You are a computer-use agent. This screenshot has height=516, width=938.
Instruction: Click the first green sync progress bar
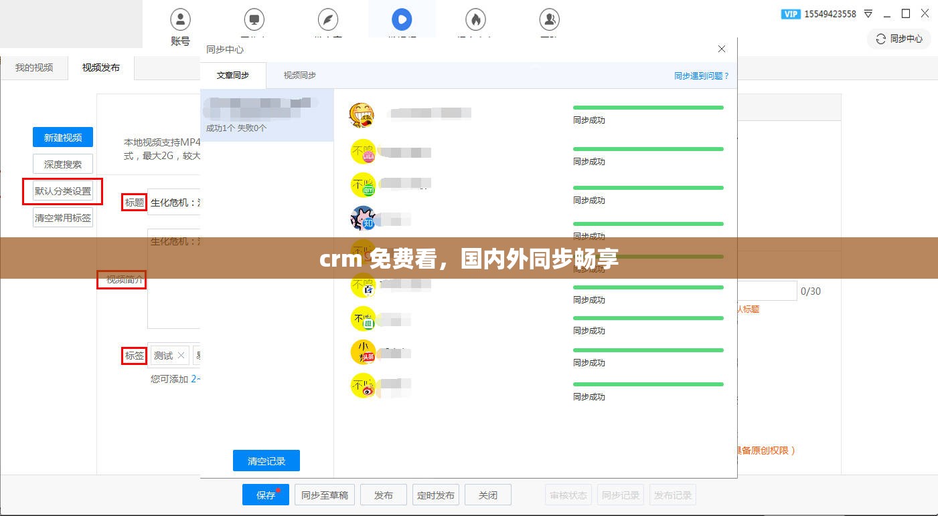pos(647,107)
